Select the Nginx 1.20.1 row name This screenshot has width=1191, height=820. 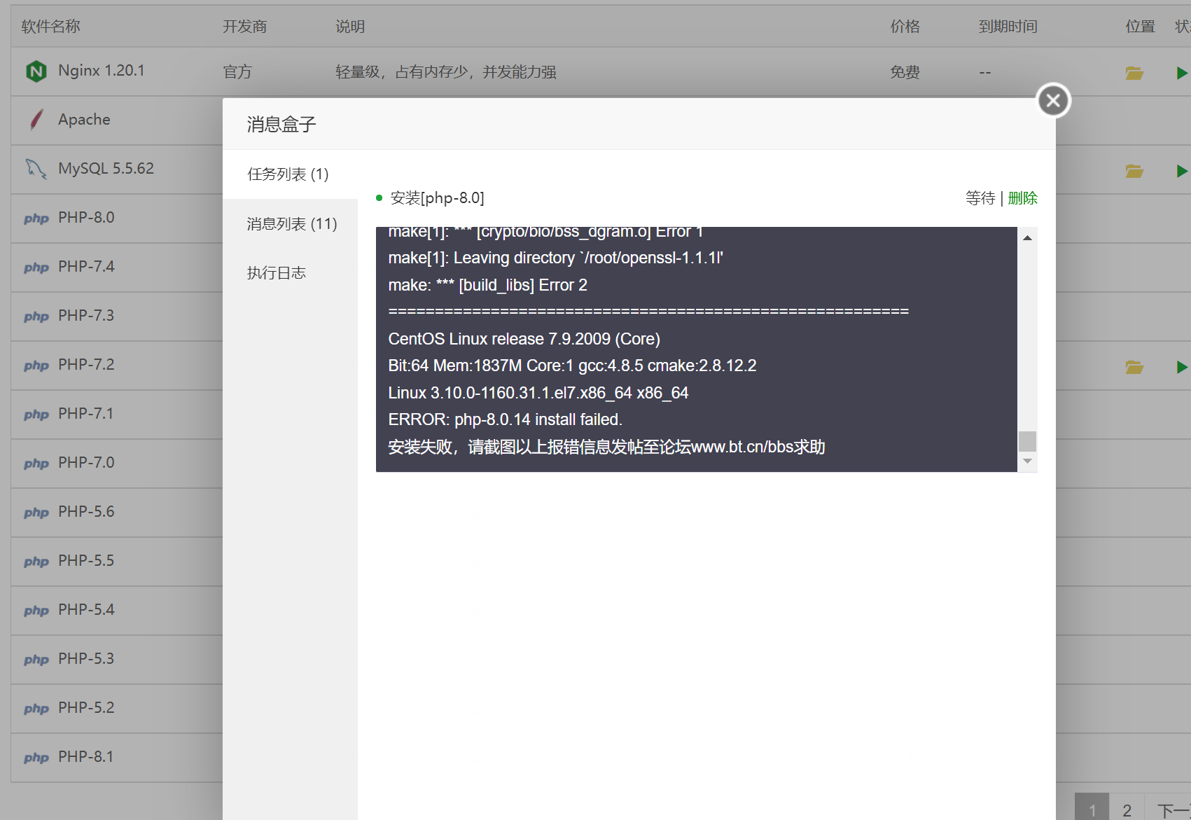pos(102,71)
